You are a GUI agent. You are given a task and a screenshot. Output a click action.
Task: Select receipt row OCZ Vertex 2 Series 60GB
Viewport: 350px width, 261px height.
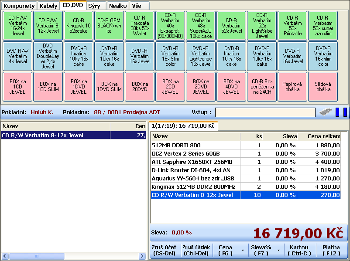point(246,153)
